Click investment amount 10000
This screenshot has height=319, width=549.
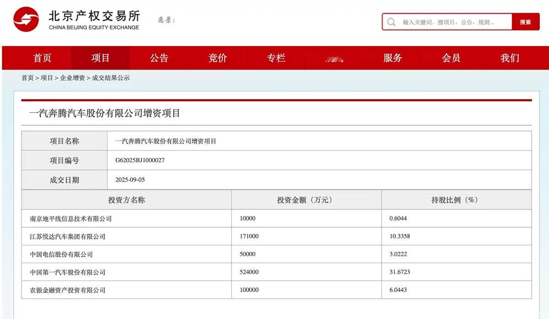tap(248, 218)
